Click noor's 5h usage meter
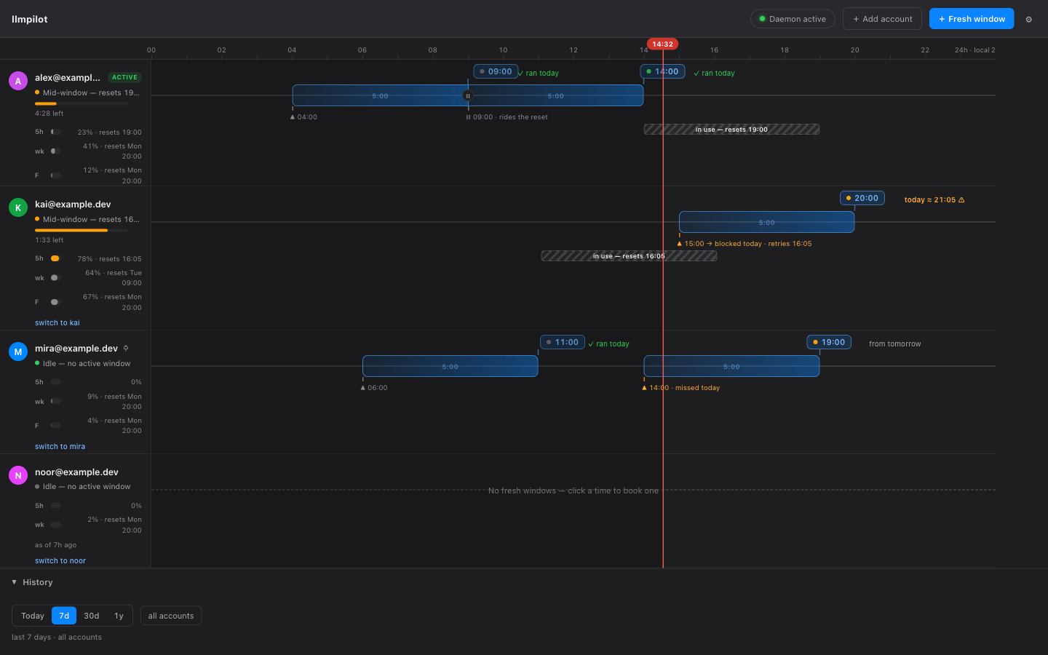Screen dimensions: 1048x655 tap(55, 505)
